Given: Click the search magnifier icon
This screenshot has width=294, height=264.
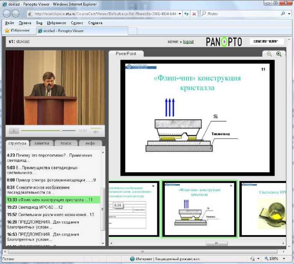Looking at the screenshot, I should coord(283,13).
